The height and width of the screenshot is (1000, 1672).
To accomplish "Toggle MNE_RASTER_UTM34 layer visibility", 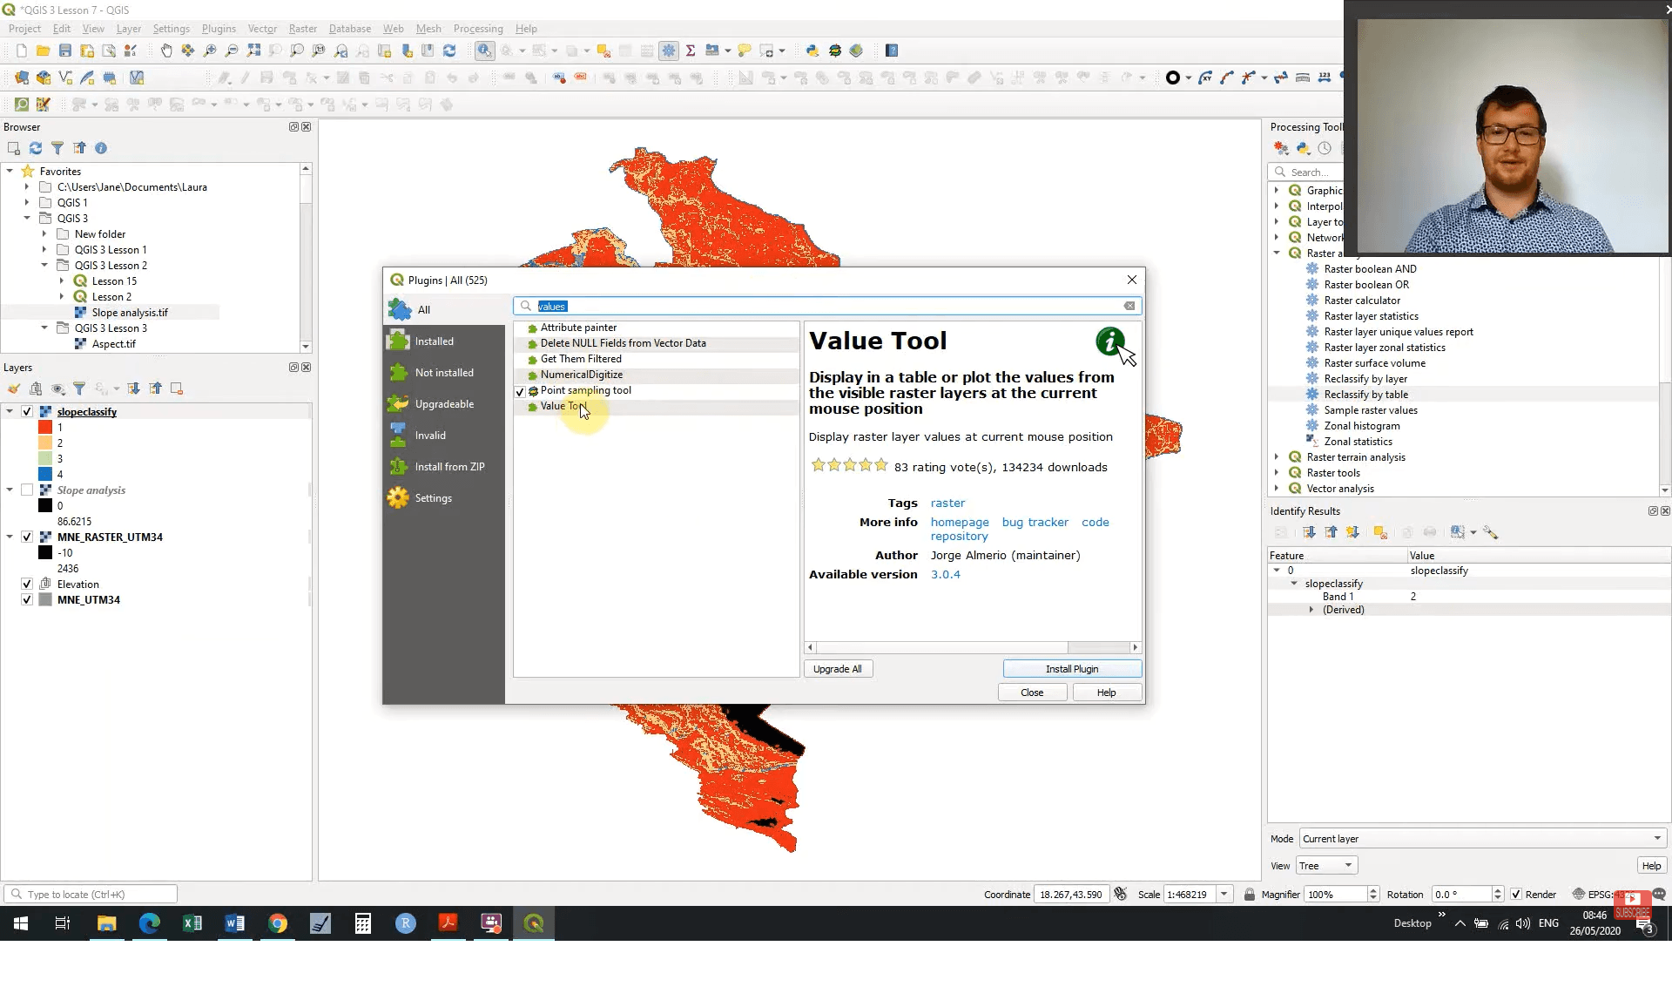I will pyautogui.click(x=27, y=537).
